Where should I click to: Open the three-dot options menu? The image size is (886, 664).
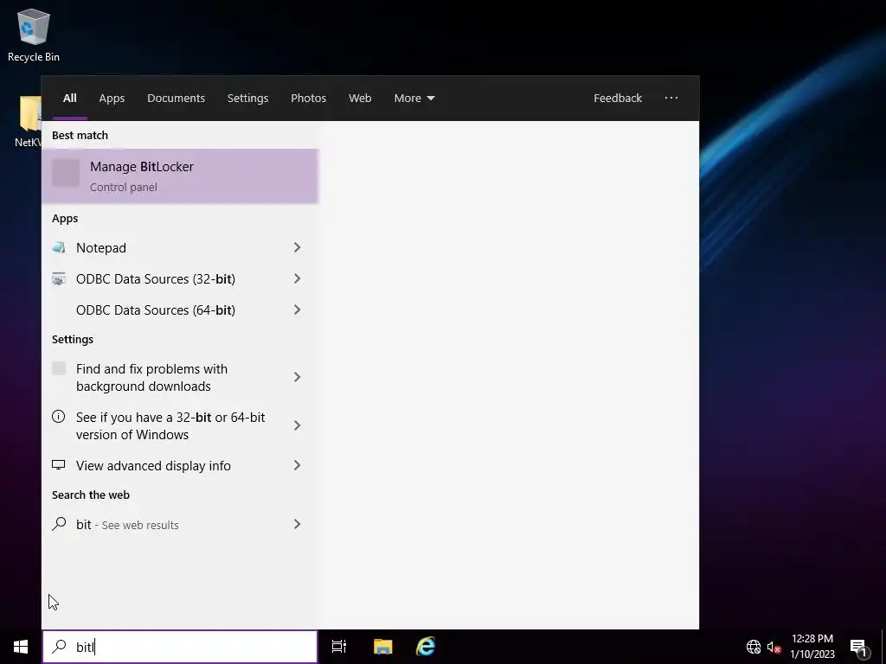pyautogui.click(x=671, y=98)
